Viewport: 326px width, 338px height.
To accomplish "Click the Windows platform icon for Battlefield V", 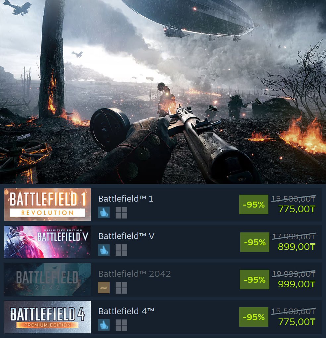I will 121,250.
